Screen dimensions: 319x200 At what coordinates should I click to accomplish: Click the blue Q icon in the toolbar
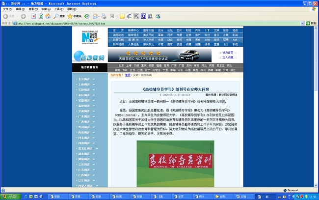[143, 16]
